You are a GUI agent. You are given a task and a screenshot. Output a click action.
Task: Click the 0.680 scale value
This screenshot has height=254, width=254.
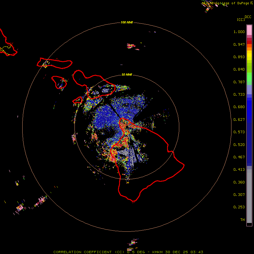click(x=239, y=107)
